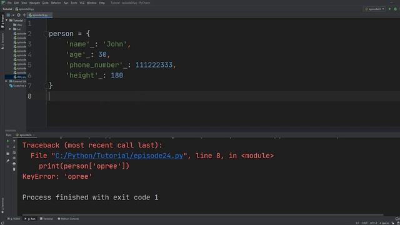Toggle the Favorites tool window side tab
Image resolution: width=400 pixels, height=225 pixels.
point(2,206)
